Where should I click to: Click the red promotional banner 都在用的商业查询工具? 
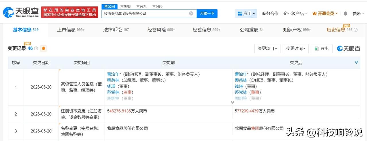point(70,12)
